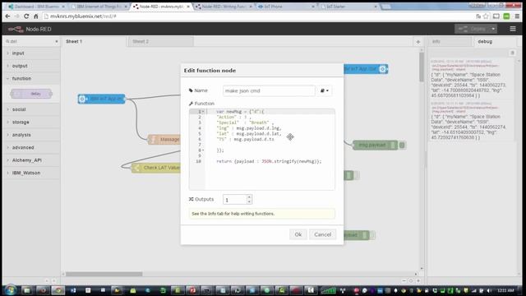This screenshot has width=526, height=296.
Task: Click the add sheet plus icon
Action: click(418, 42)
